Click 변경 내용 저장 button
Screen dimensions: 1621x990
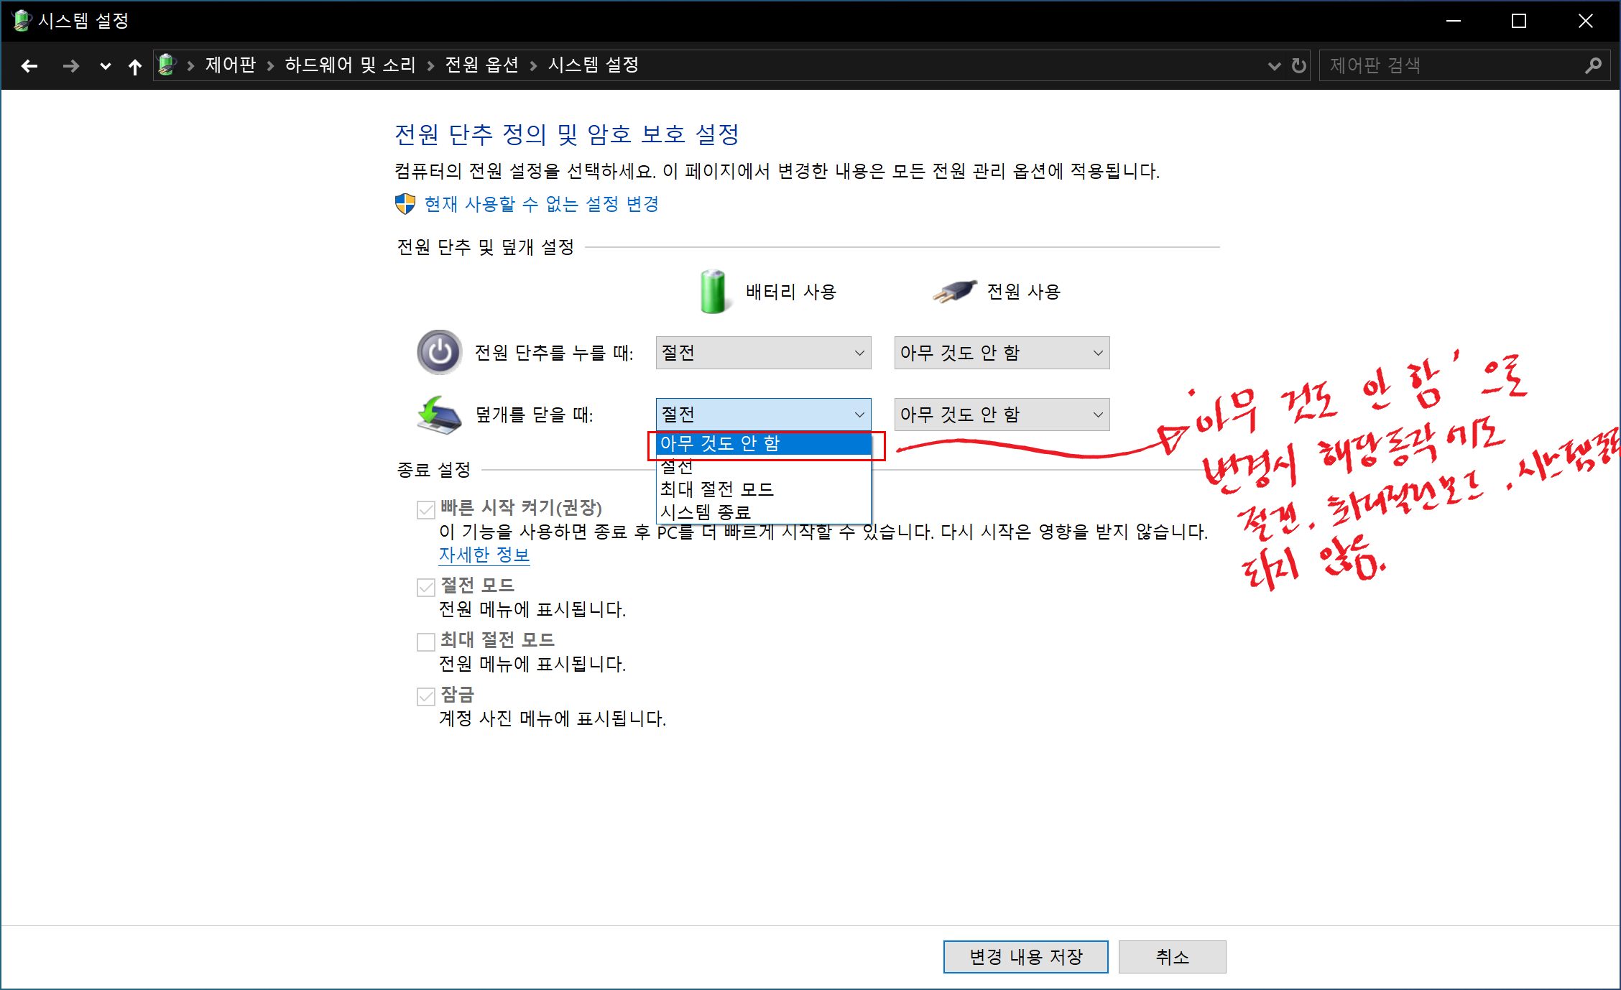(1025, 957)
